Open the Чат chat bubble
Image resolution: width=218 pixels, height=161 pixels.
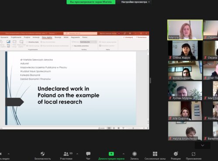tap(88, 154)
